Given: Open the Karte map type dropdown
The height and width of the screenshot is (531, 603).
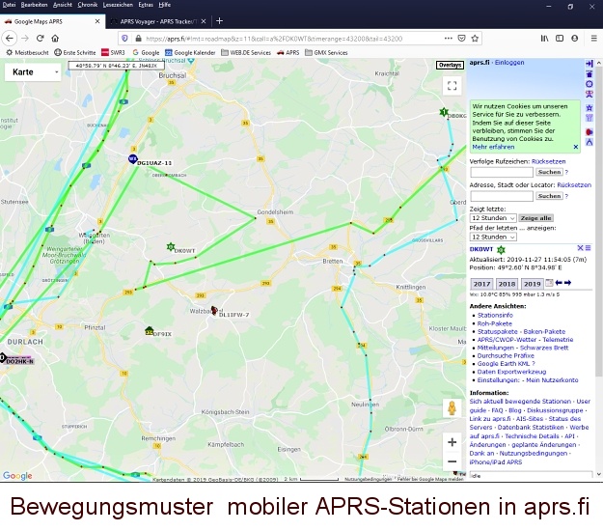Looking at the screenshot, I should click(33, 72).
